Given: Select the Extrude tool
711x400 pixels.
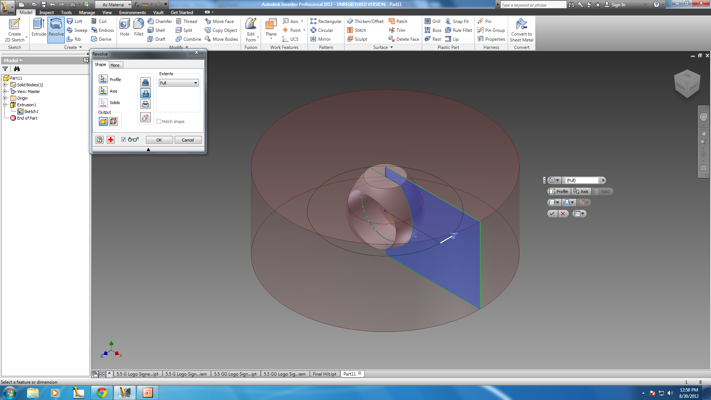Looking at the screenshot, I should (x=39, y=27).
